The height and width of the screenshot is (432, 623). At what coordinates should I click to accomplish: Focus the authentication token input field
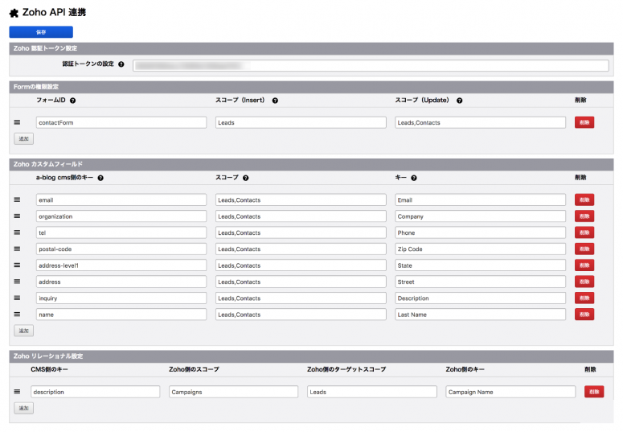(x=371, y=65)
